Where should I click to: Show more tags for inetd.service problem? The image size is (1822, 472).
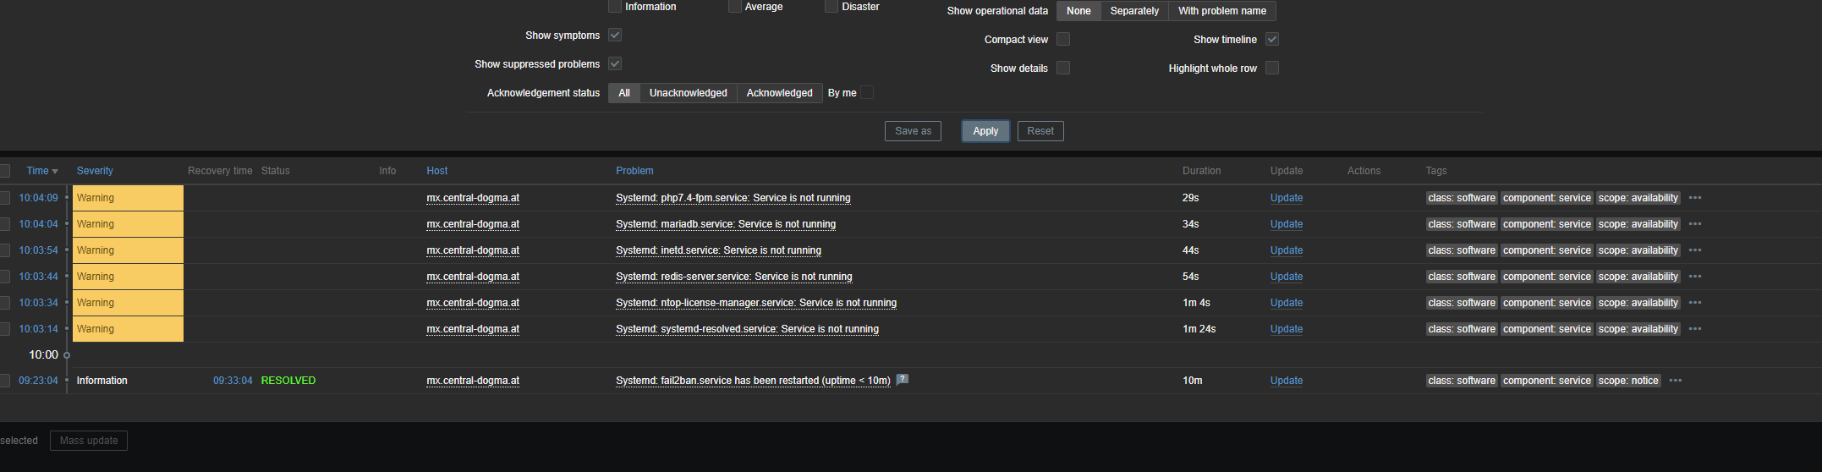pos(1694,250)
